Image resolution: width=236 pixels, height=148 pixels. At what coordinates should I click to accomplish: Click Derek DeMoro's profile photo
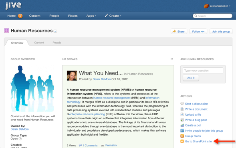pos(72,76)
